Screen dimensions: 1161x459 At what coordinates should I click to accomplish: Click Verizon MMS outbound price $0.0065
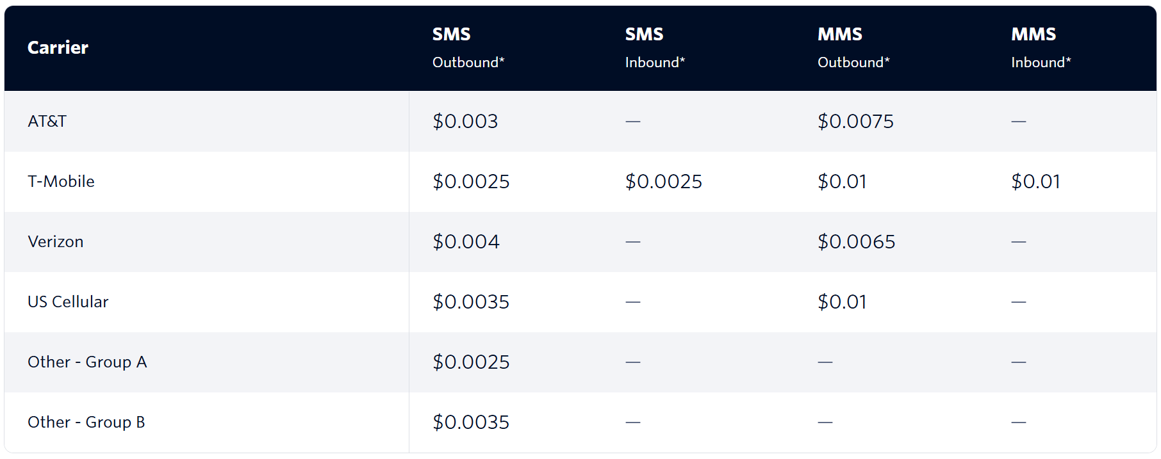(x=856, y=241)
